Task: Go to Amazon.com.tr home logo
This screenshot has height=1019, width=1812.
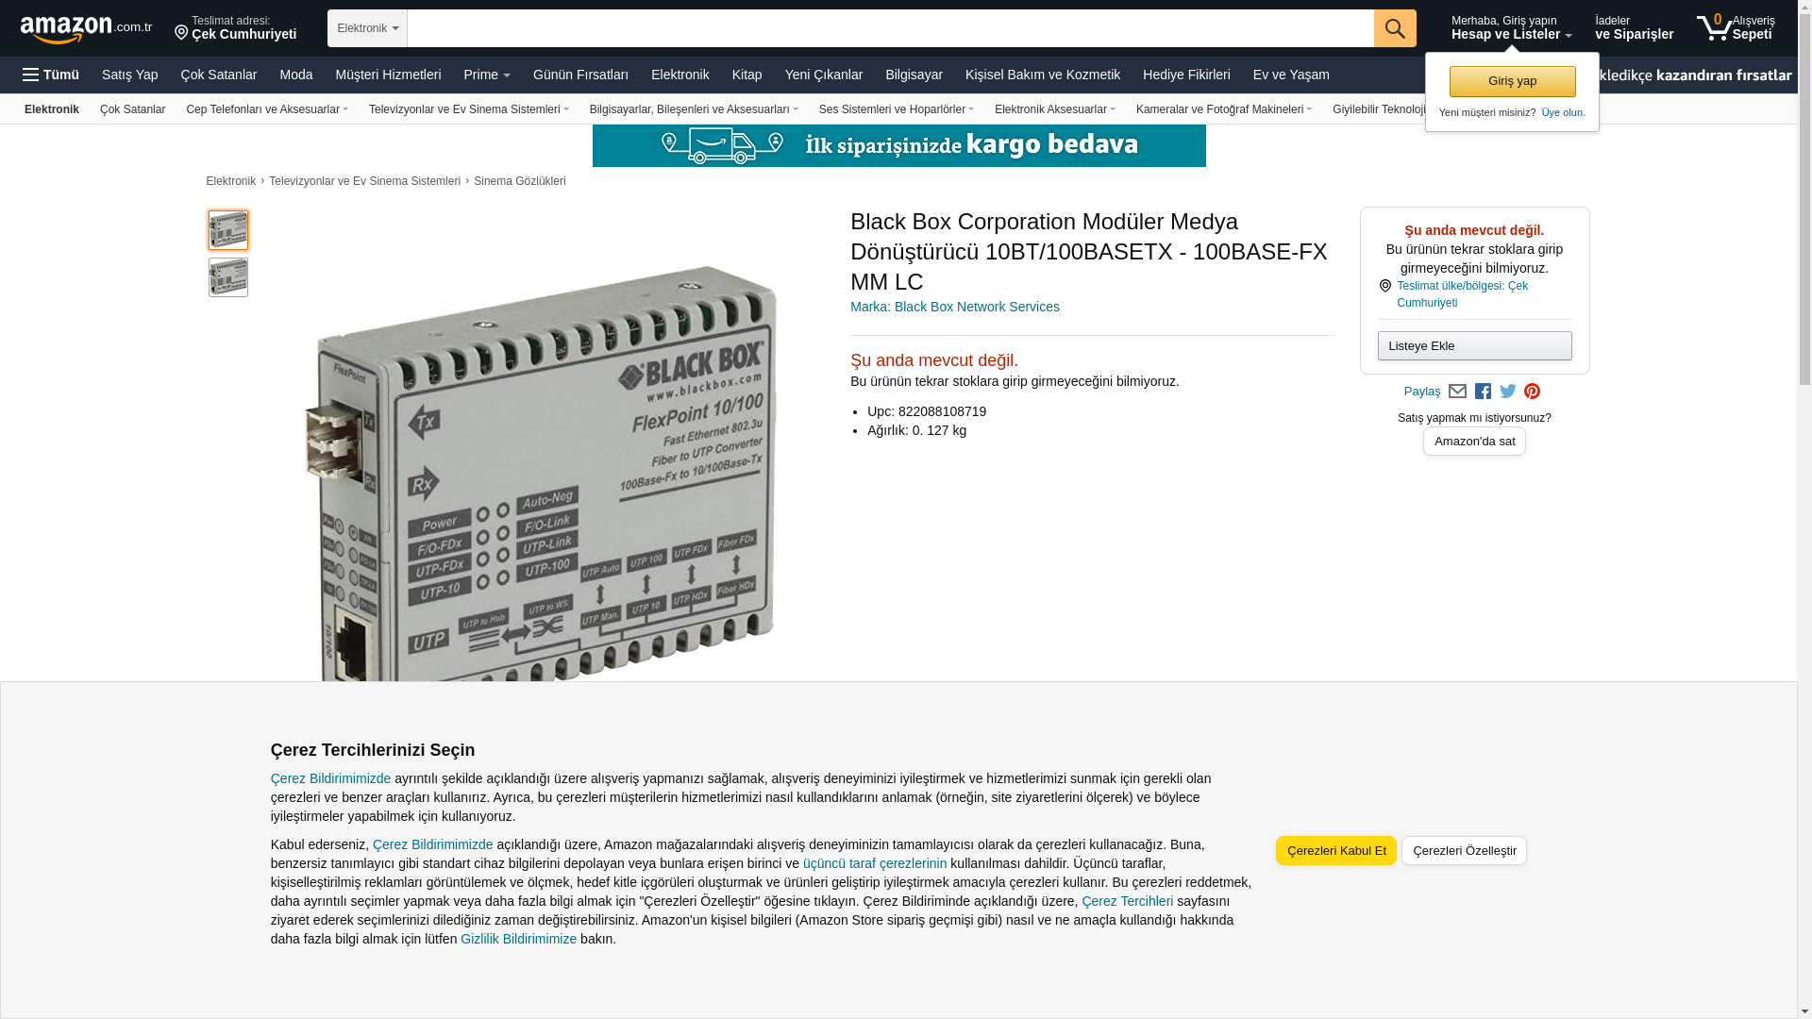Action: pyautogui.click(x=86, y=29)
